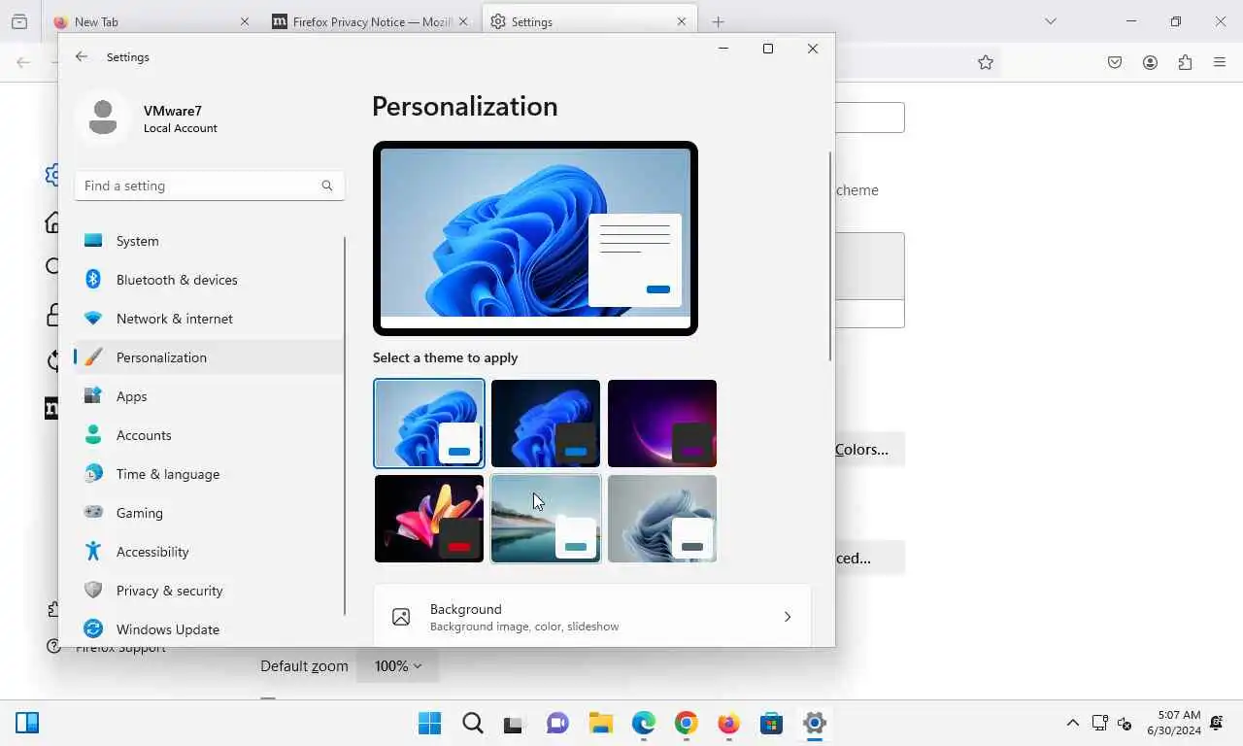Open Firefox list all tabs dropdown
1243x746 pixels.
point(1050,21)
